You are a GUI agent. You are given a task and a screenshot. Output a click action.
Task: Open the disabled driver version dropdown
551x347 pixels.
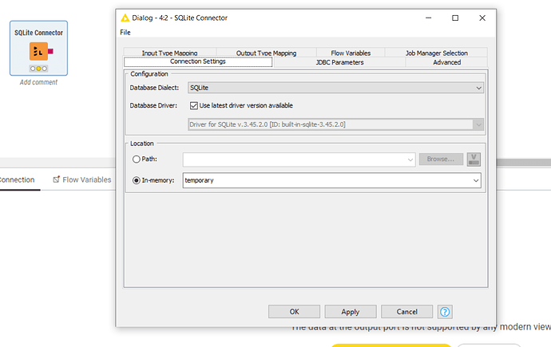click(335, 124)
